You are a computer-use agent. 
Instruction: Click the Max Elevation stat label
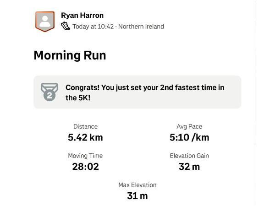[x=137, y=185]
